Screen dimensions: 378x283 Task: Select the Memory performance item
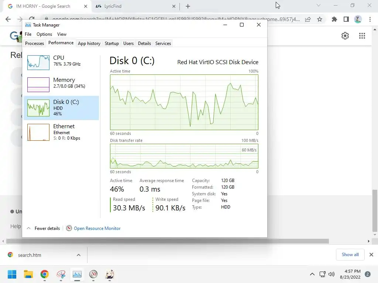(x=61, y=84)
